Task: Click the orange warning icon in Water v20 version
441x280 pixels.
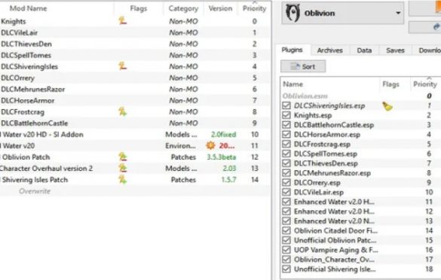Action: [210, 145]
